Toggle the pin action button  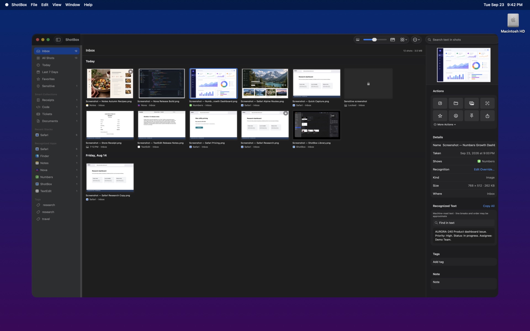(x=471, y=116)
